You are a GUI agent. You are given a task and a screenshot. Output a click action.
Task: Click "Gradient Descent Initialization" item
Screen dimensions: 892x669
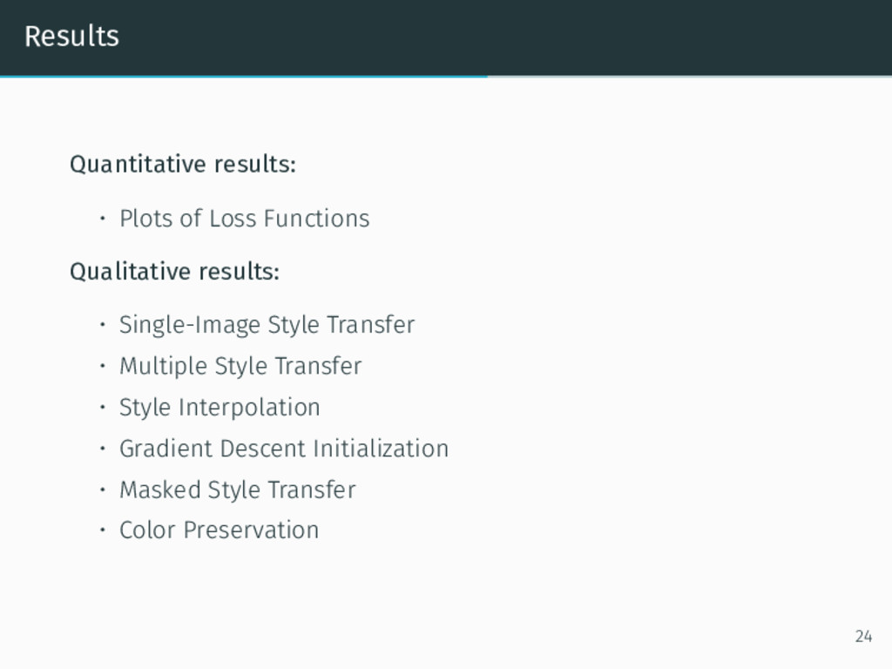pos(284,449)
